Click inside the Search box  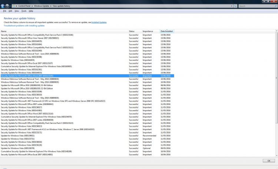pos(256,6)
